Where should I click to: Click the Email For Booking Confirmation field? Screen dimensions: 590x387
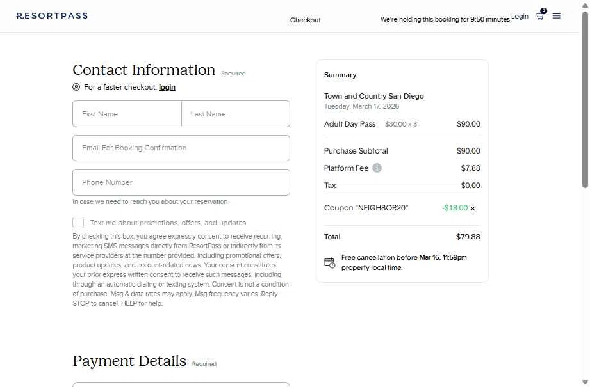point(181,148)
